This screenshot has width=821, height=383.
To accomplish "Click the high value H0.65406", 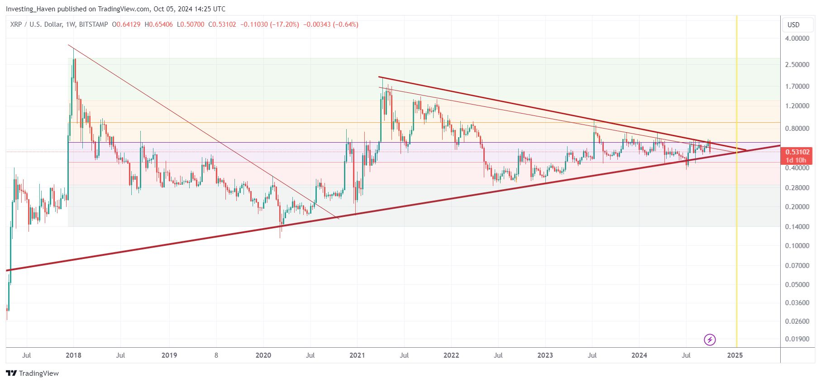I will pyautogui.click(x=159, y=24).
